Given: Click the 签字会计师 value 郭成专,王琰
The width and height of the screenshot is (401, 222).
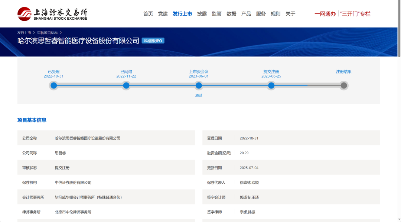Looking at the screenshot, I should pos(250,197).
